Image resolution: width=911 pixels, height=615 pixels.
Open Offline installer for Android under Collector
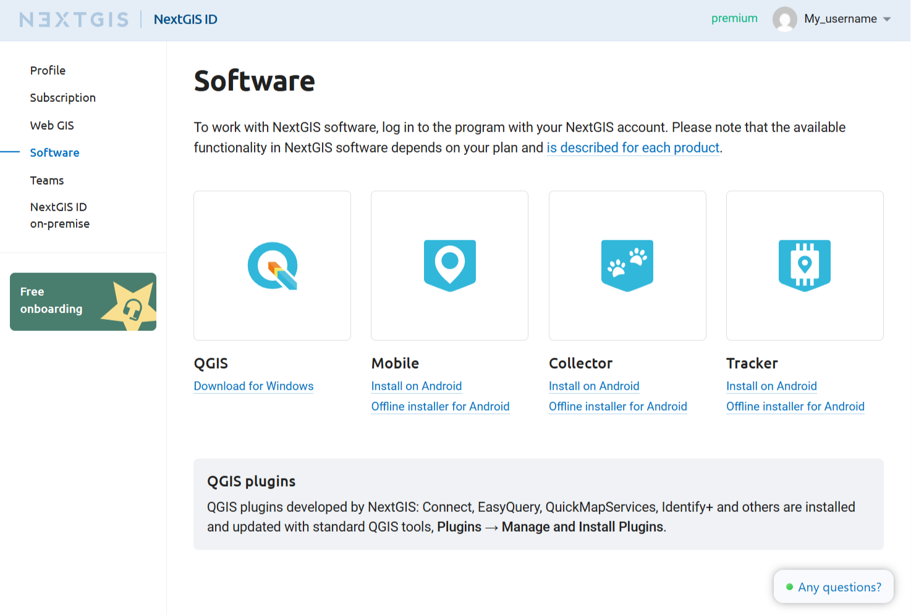coord(617,406)
